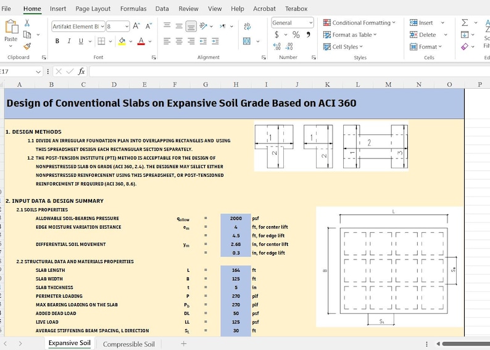The image size is (490, 350).
Task: Toggle Underline formatting
Action: [81, 41]
